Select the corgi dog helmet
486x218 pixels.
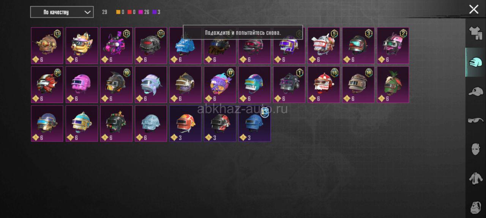tap(82, 45)
